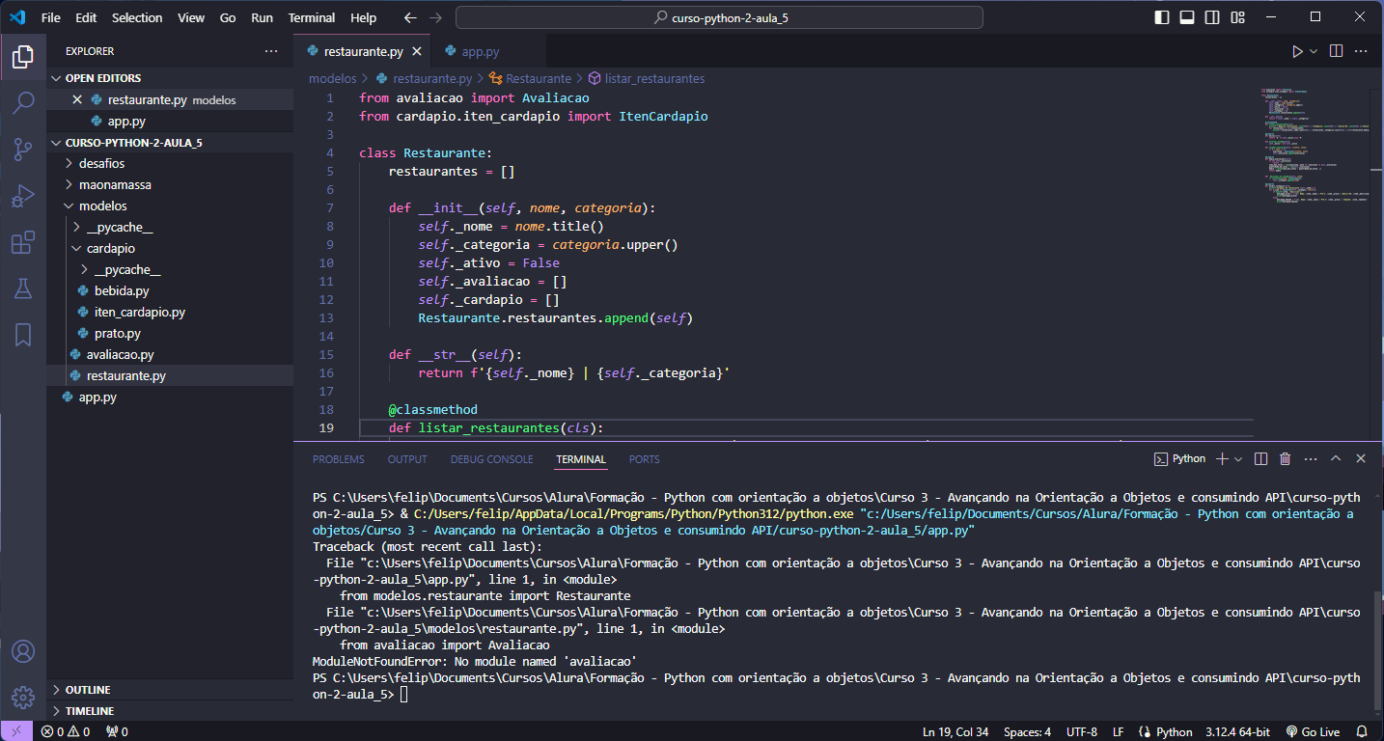Close the terminal panel

click(1361, 459)
